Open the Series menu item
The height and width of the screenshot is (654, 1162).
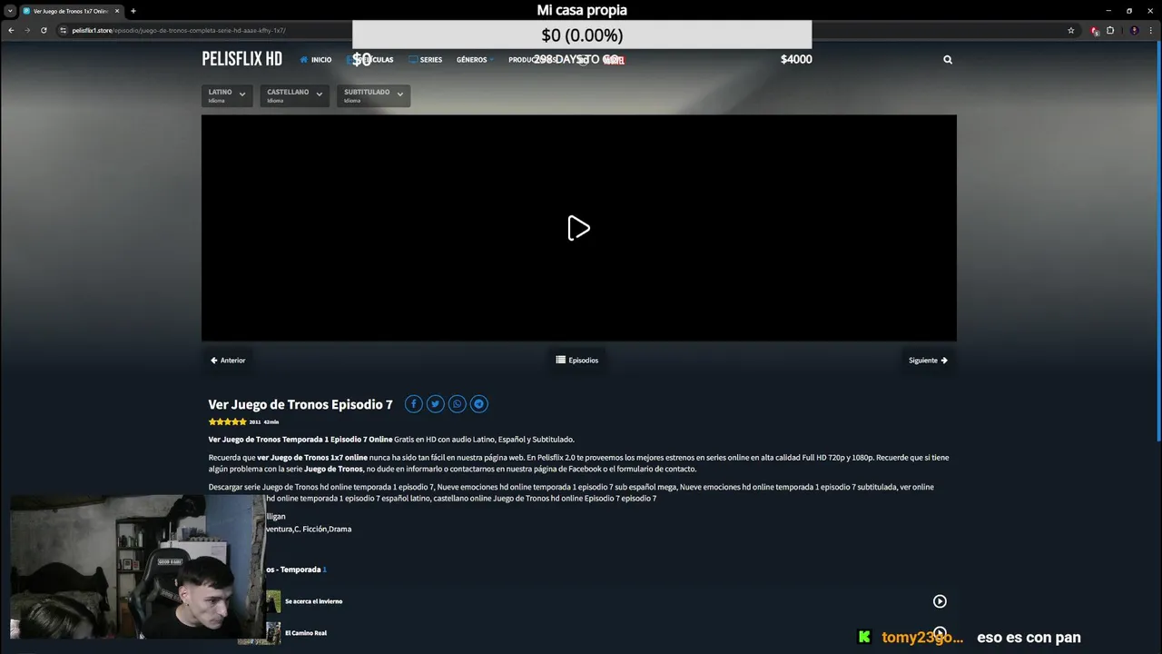[x=426, y=60]
